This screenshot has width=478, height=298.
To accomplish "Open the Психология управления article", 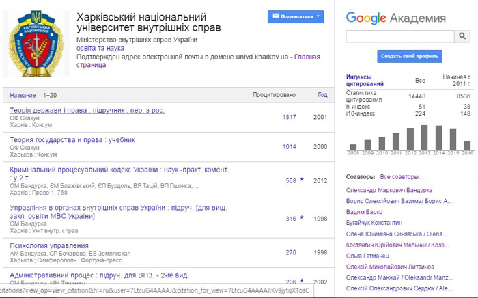I will click(49, 245).
